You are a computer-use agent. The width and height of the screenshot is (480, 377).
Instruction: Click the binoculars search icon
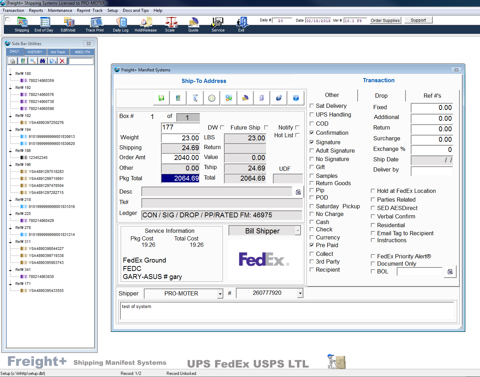point(42,61)
